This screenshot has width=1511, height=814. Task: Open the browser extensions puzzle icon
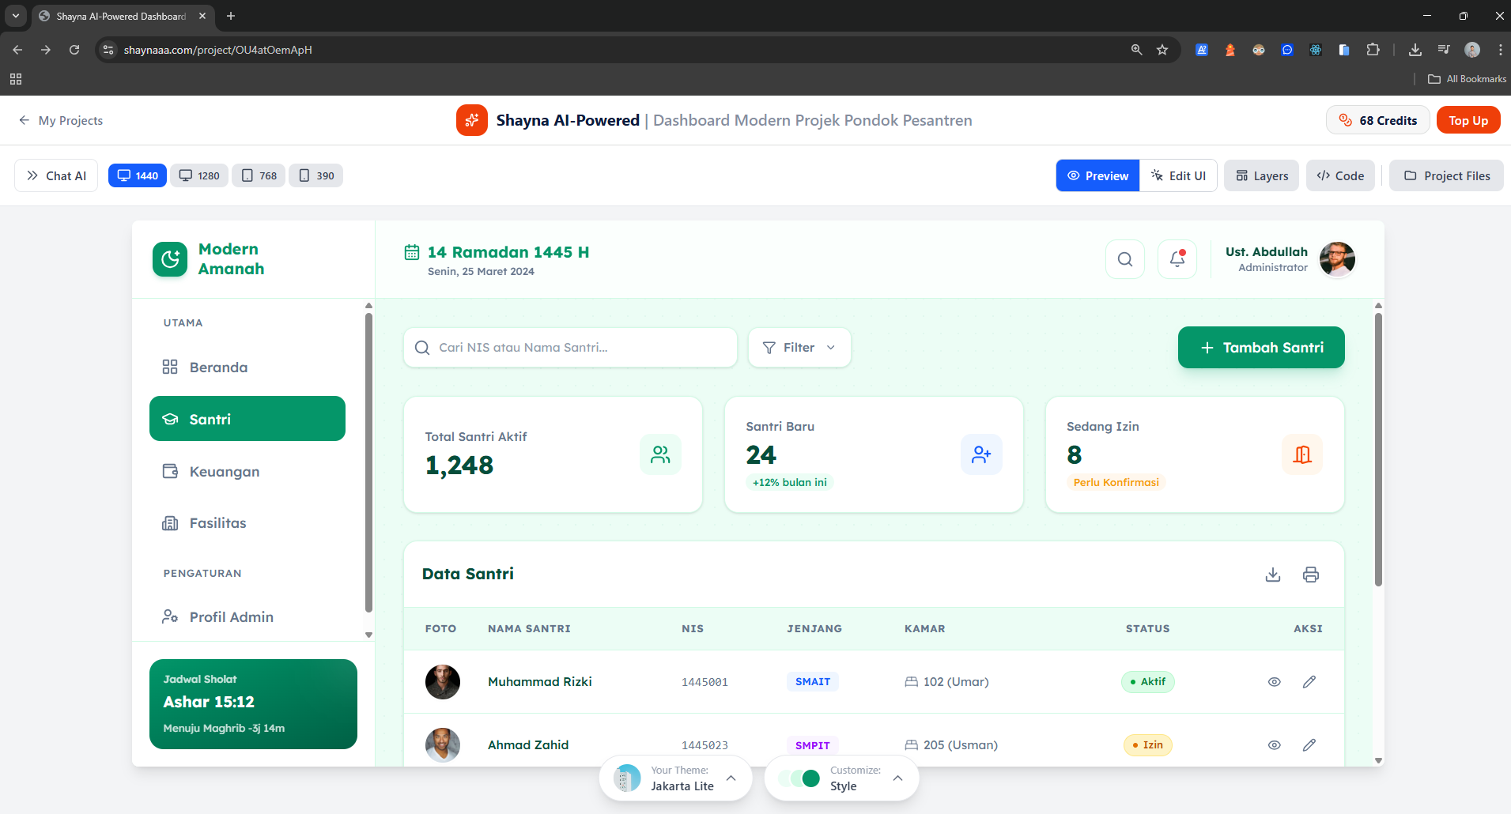pyautogui.click(x=1373, y=50)
